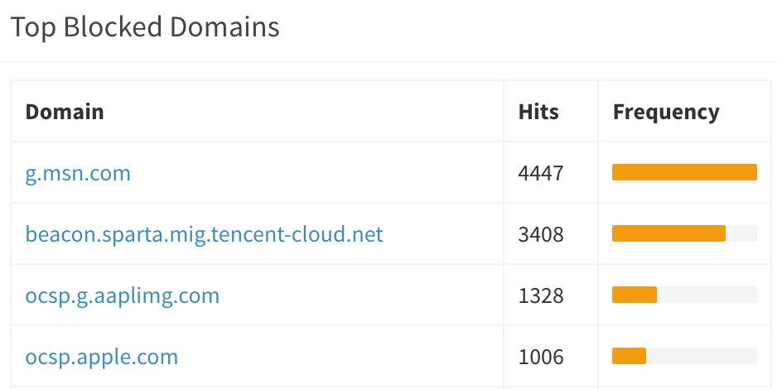Click the gray unfilled bar portion for ocsp.g.aaplimg.com
The width and height of the screenshot is (777, 389).
[707, 295]
